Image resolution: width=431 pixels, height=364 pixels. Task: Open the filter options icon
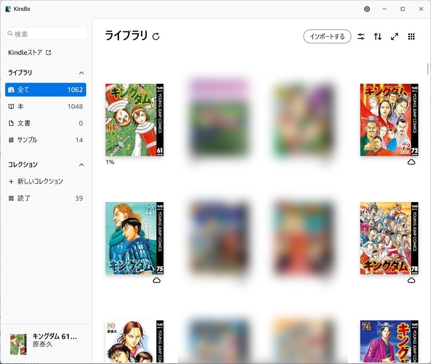coord(361,37)
